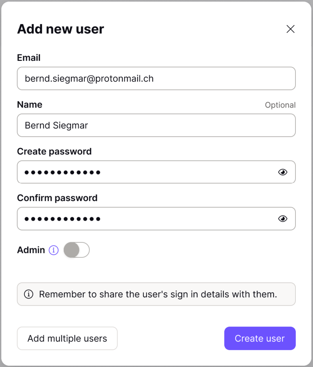Close the Add new user dialog
The image size is (313, 367).
290,29
